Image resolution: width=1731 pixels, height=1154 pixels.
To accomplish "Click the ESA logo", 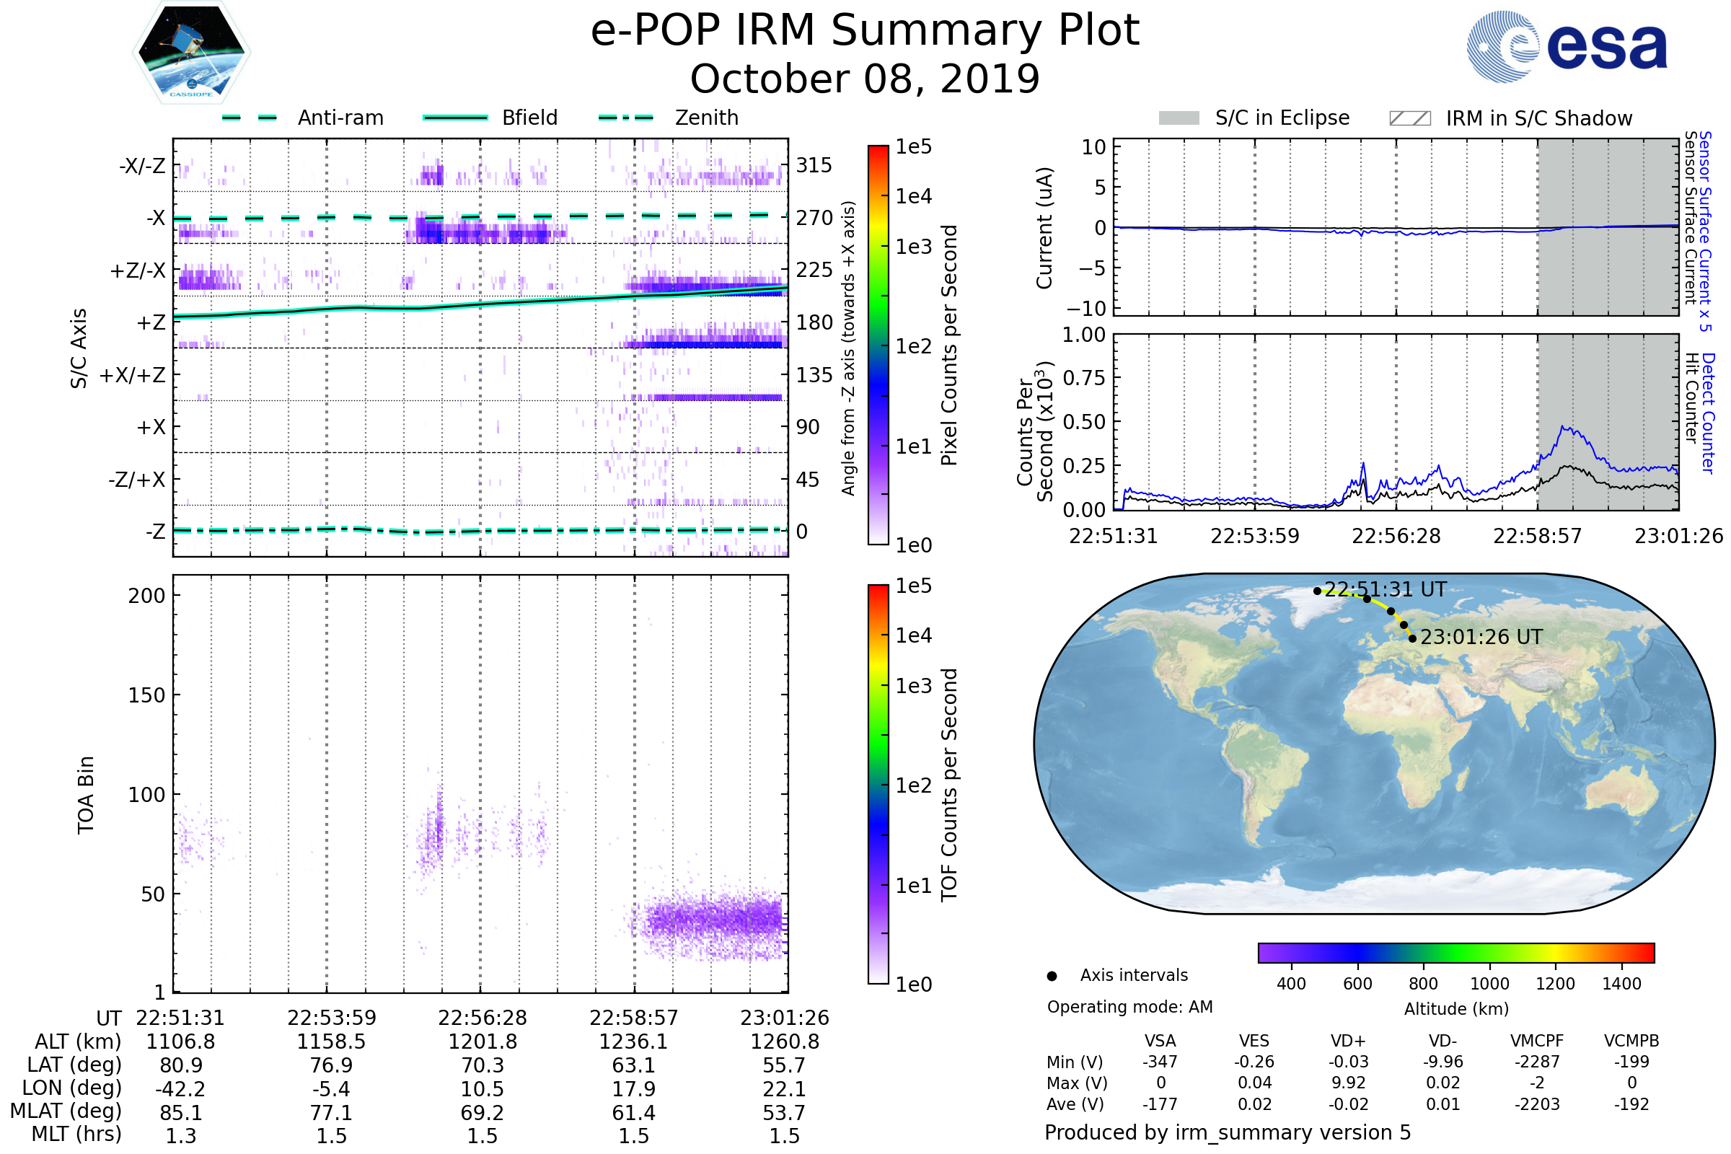I will point(1566,45).
